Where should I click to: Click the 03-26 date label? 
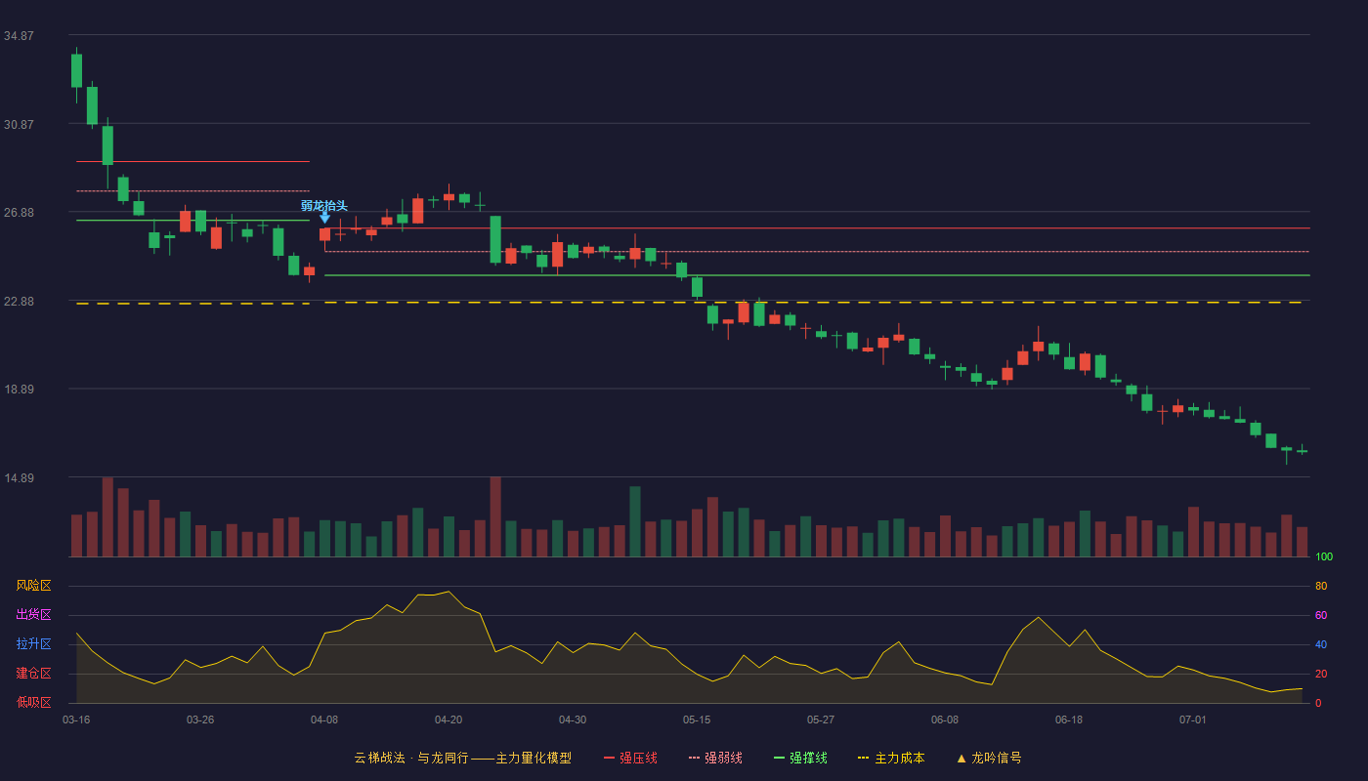[x=200, y=719]
